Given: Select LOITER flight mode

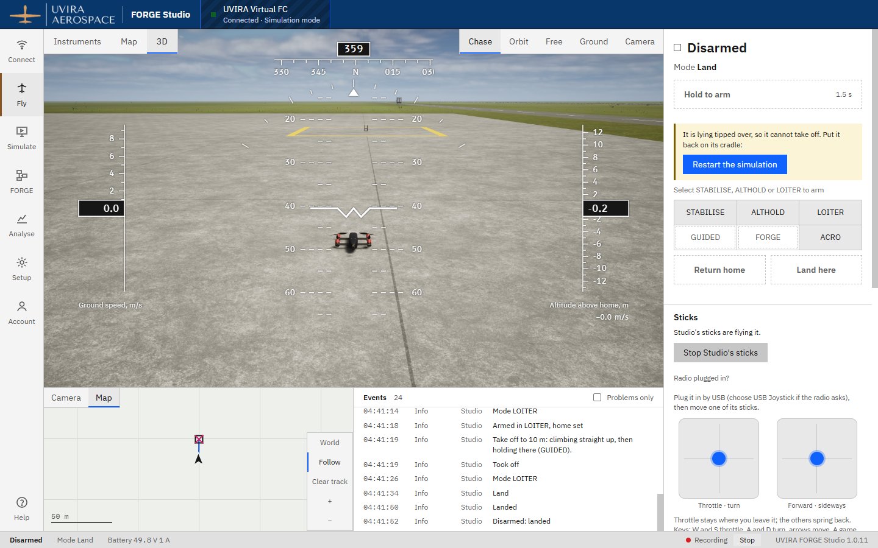Looking at the screenshot, I should (830, 213).
